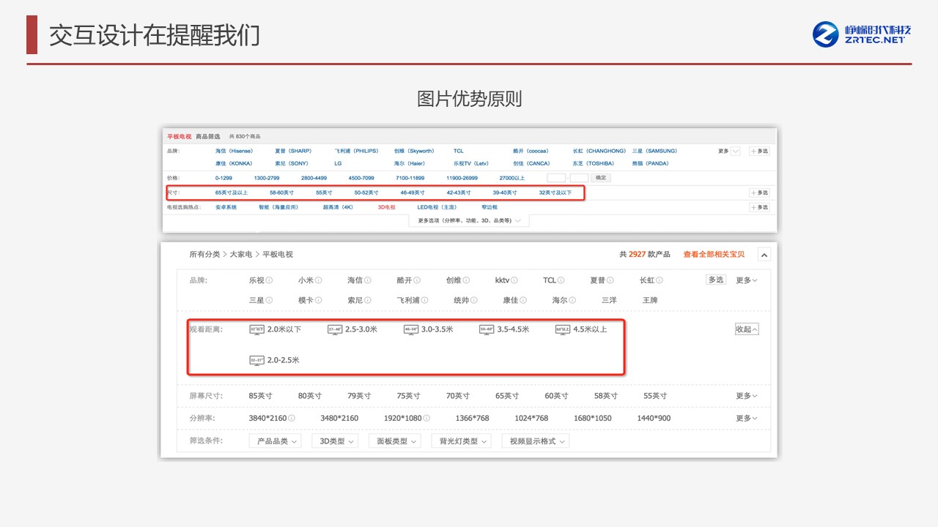Expand 更多 in the 分辨率 row

click(747, 419)
